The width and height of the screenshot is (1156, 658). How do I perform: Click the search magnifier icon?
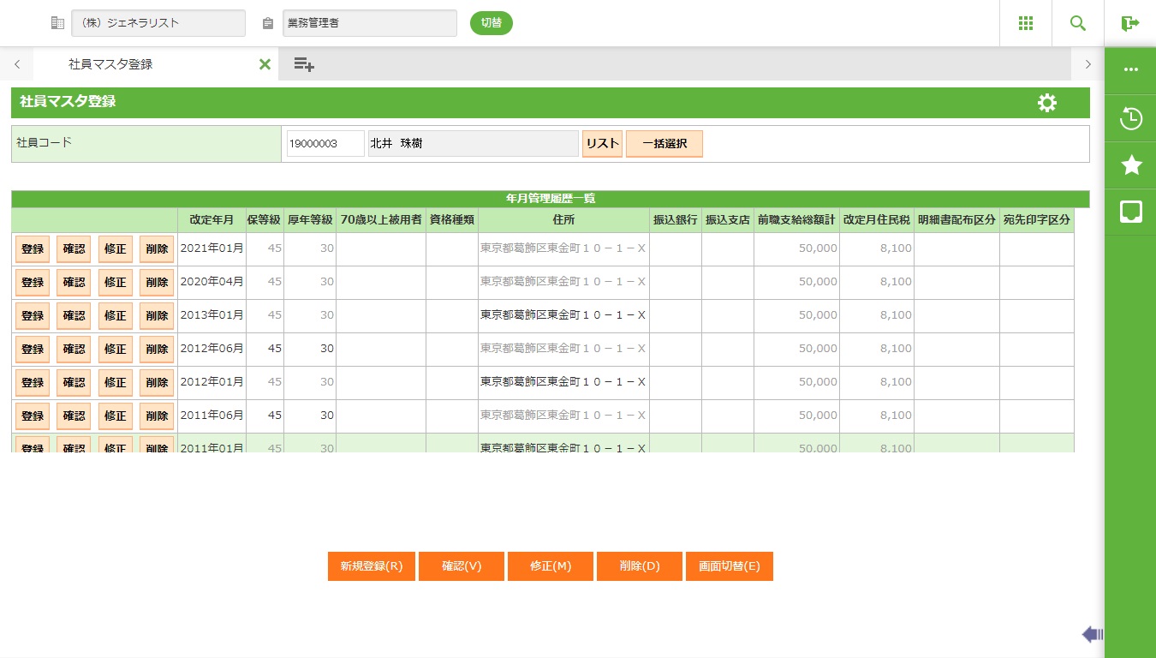1078,23
